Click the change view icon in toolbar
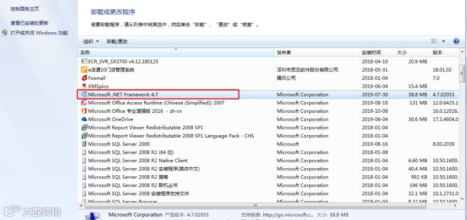 pos(434,41)
